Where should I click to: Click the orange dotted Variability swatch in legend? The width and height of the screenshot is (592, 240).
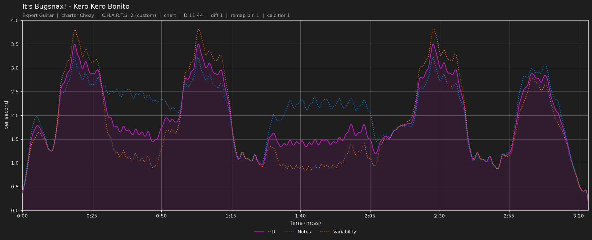tap(325, 232)
